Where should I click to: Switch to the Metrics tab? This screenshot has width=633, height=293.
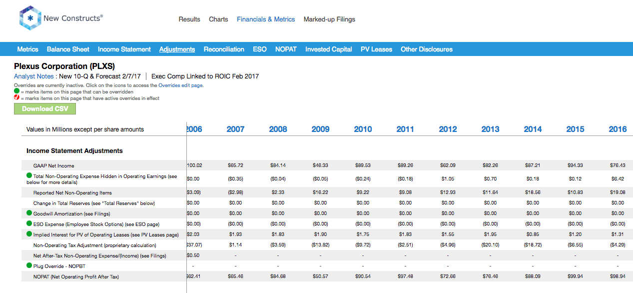click(27, 49)
